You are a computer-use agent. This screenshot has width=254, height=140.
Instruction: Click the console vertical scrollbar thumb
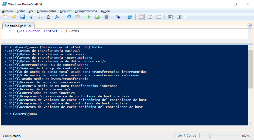pyautogui.click(x=250, y=69)
